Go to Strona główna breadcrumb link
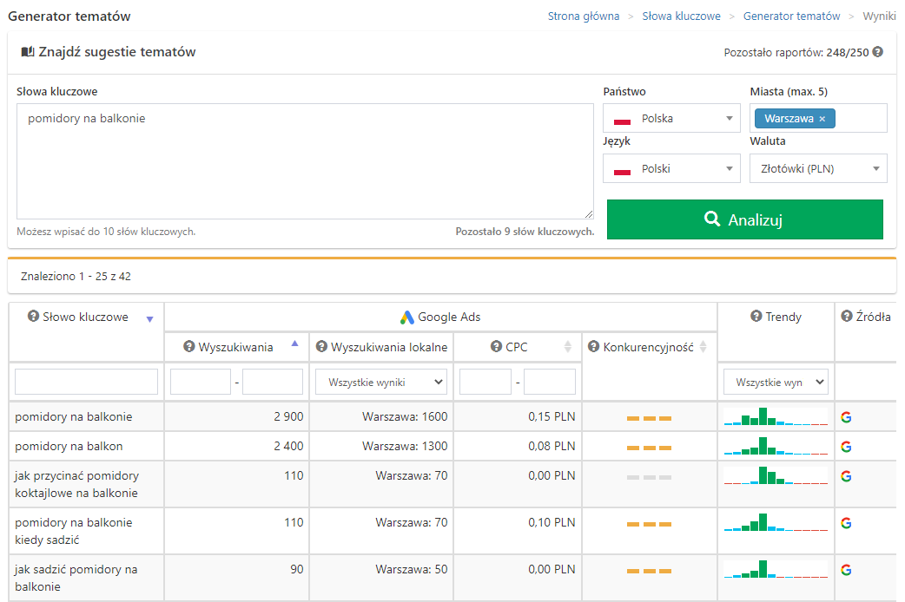905x602 pixels. click(584, 16)
